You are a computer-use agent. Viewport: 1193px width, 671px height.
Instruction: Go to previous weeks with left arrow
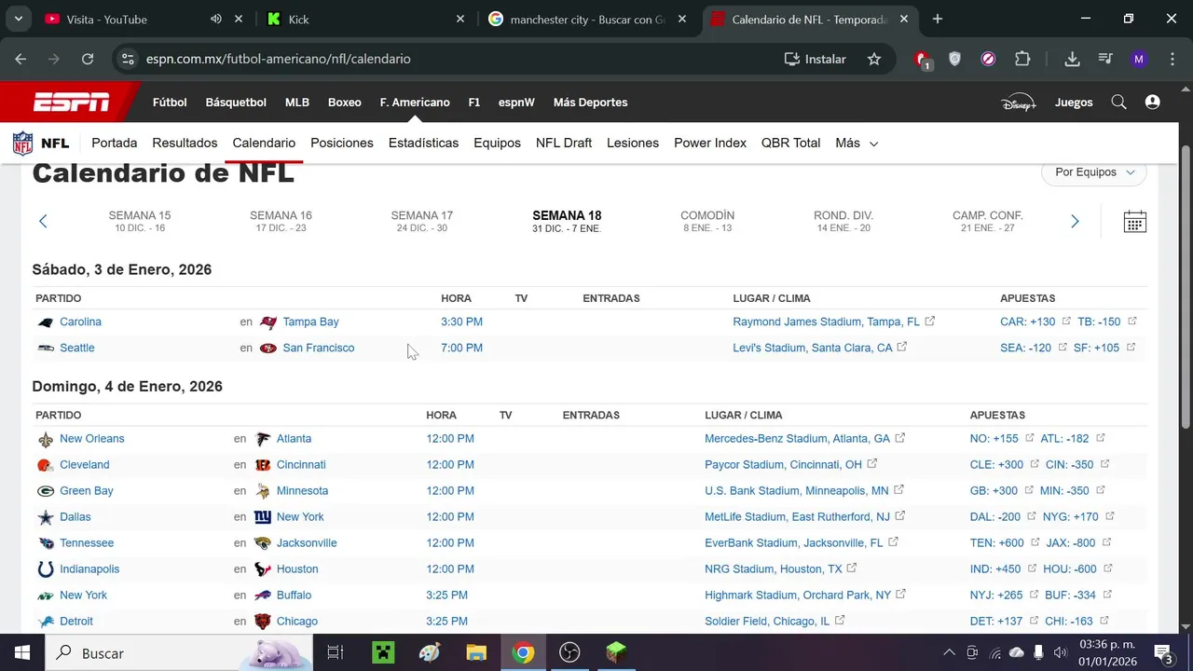(x=43, y=222)
